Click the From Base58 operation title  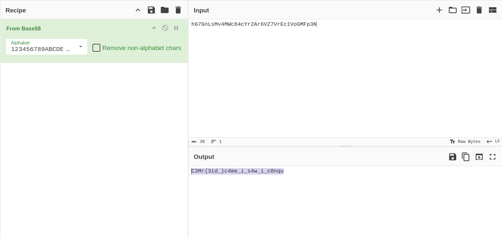tap(24, 29)
